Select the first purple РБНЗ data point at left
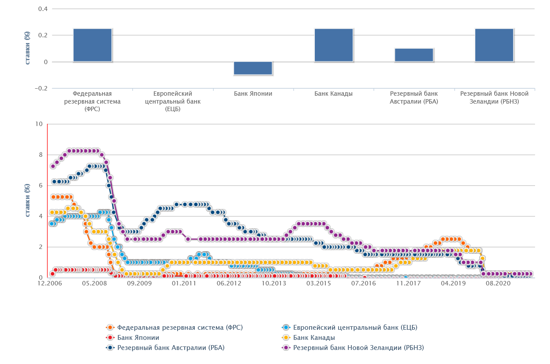The width and height of the screenshot is (550, 364). click(x=53, y=166)
